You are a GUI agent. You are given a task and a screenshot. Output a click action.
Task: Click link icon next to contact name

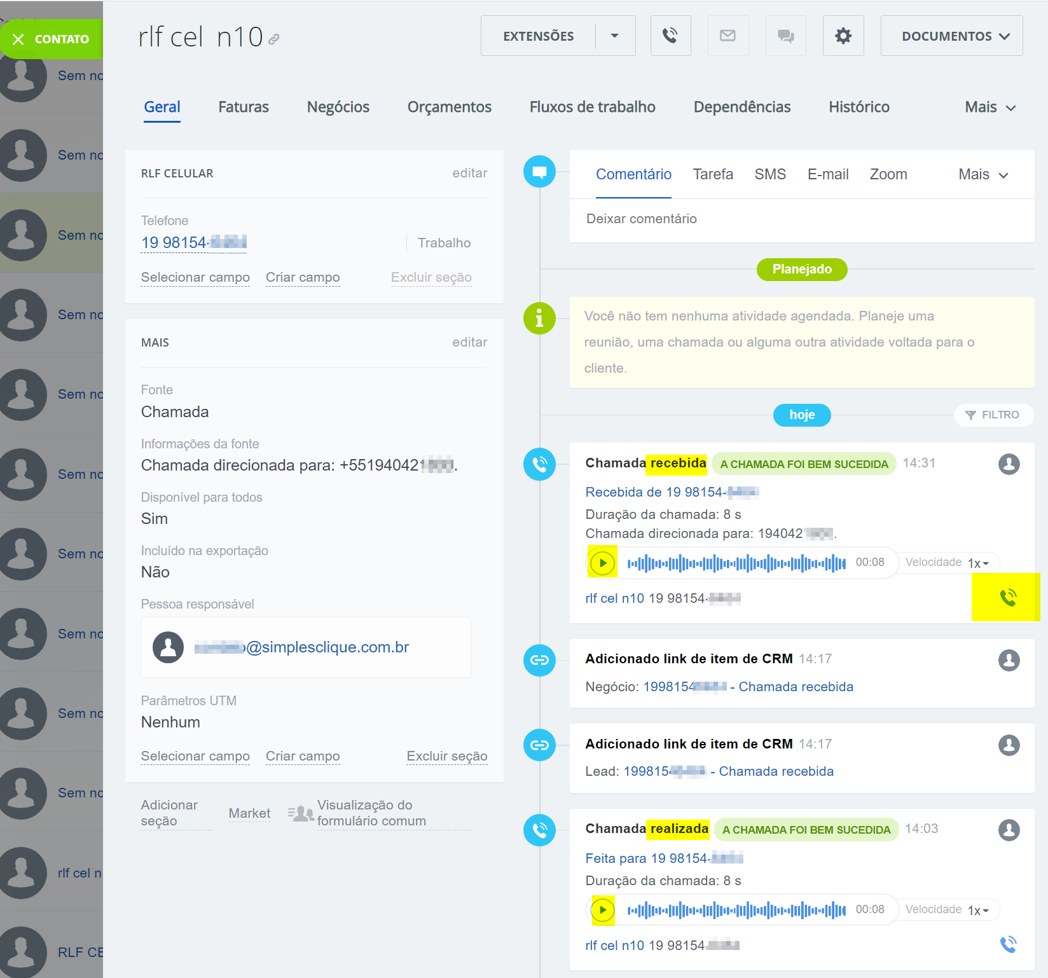click(x=274, y=39)
